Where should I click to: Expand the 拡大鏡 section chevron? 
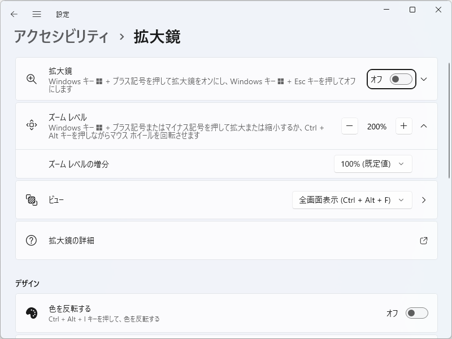point(423,79)
